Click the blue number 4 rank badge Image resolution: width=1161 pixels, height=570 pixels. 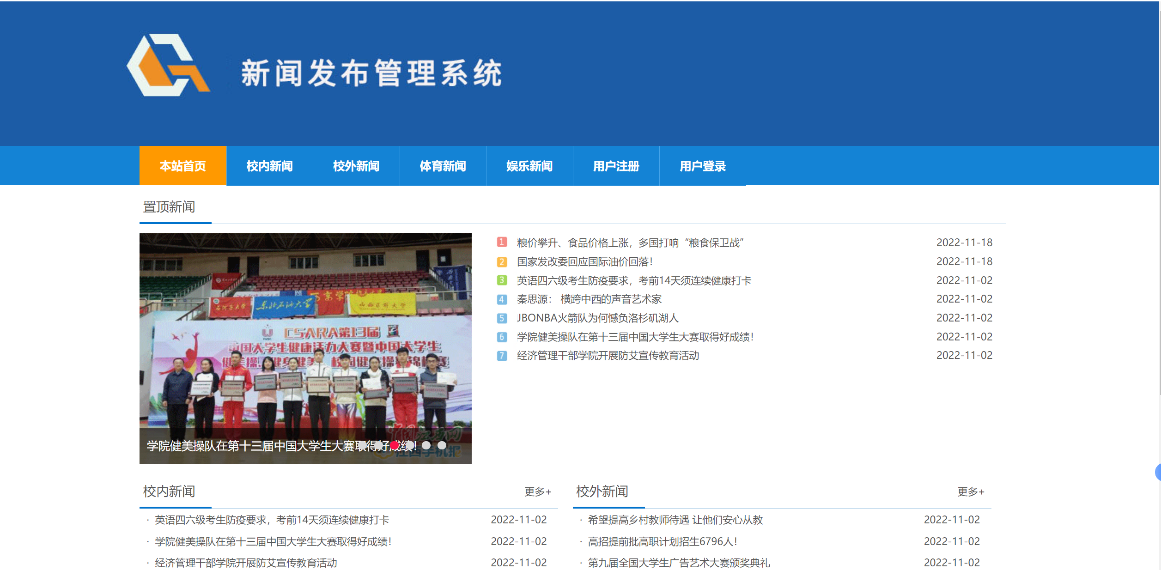tap(502, 299)
